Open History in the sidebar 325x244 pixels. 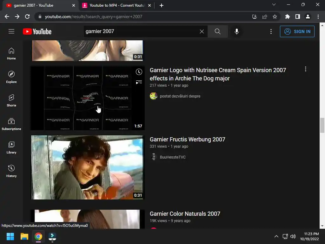(11, 171)
